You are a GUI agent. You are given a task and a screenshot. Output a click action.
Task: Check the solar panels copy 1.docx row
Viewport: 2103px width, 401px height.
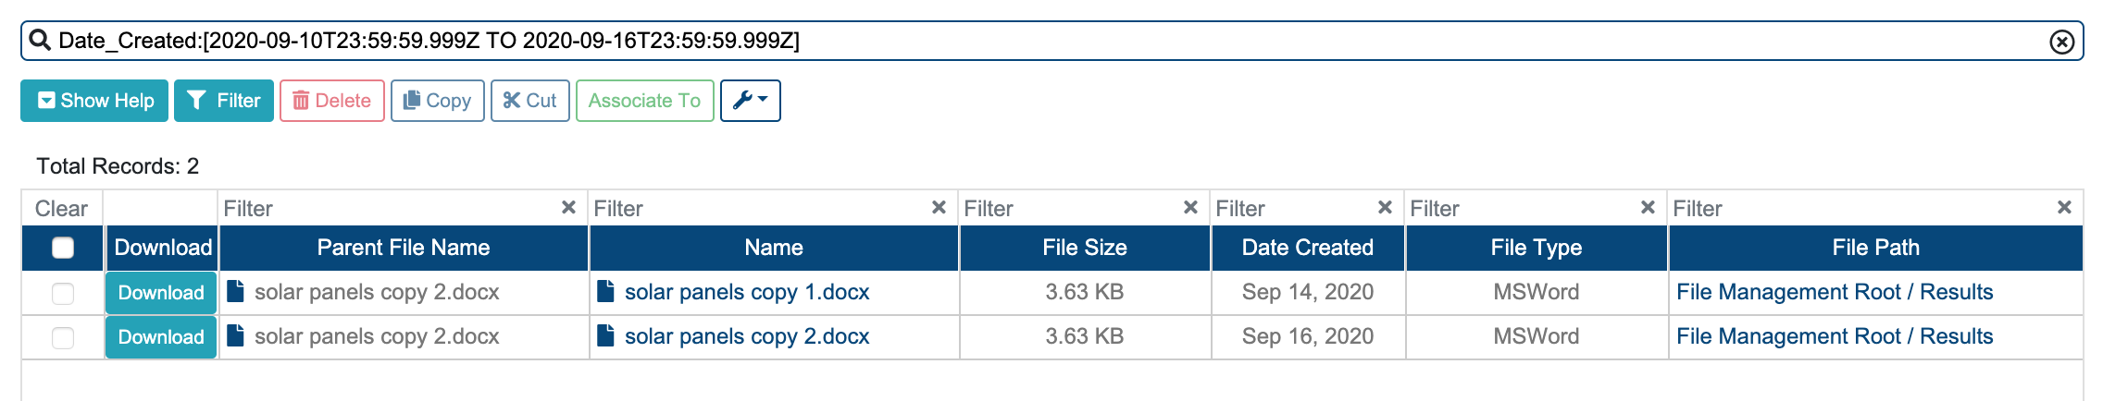click(63, 293)
